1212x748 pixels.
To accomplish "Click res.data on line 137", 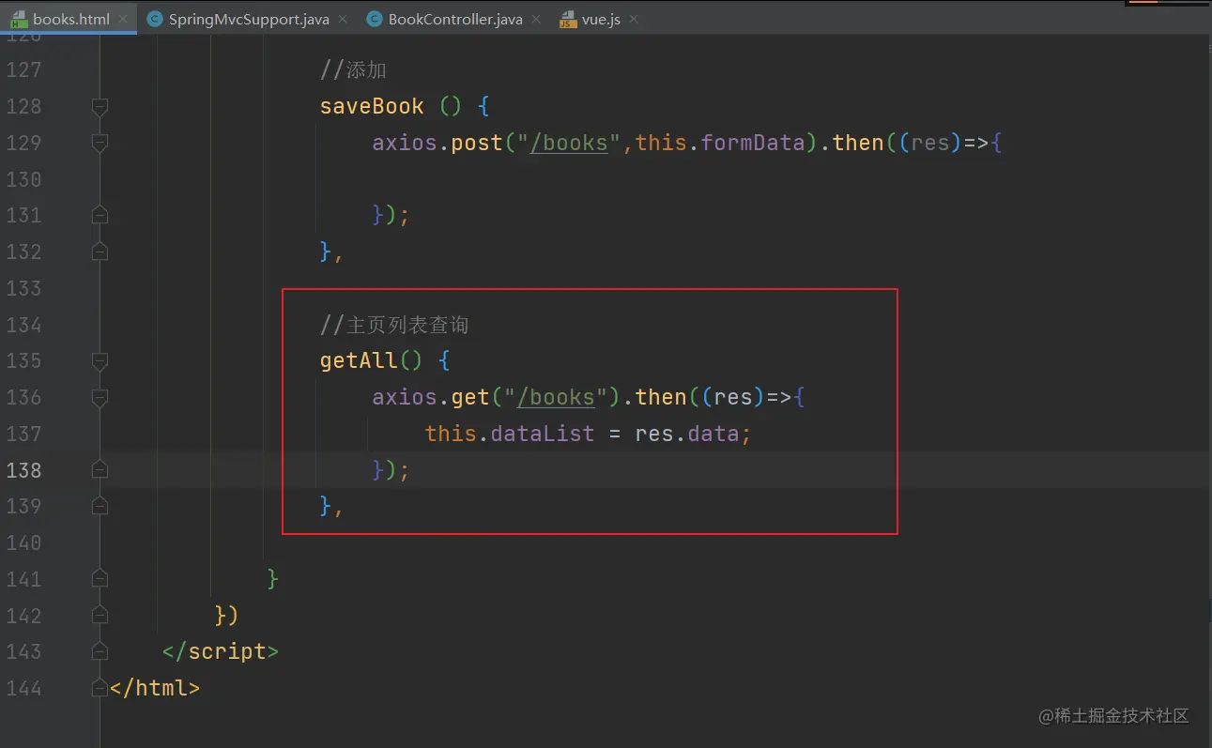I will 687,434.
